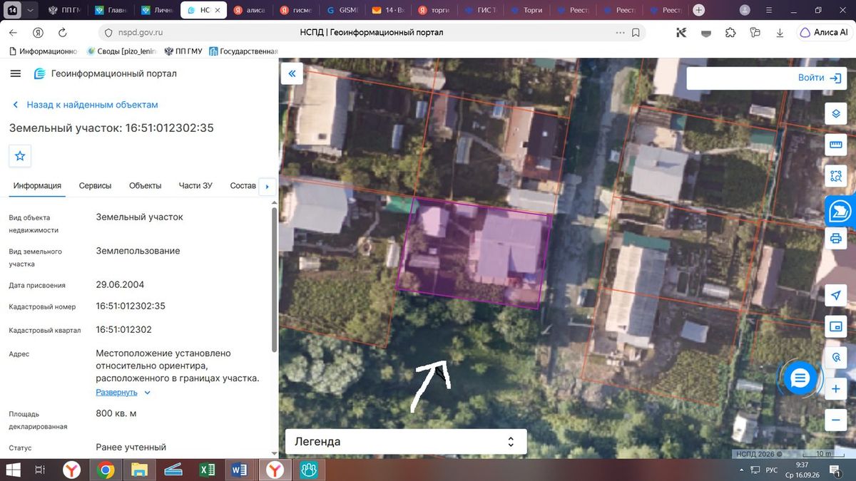
Task: Switch to the Торги browser tab
Action: 526,11
